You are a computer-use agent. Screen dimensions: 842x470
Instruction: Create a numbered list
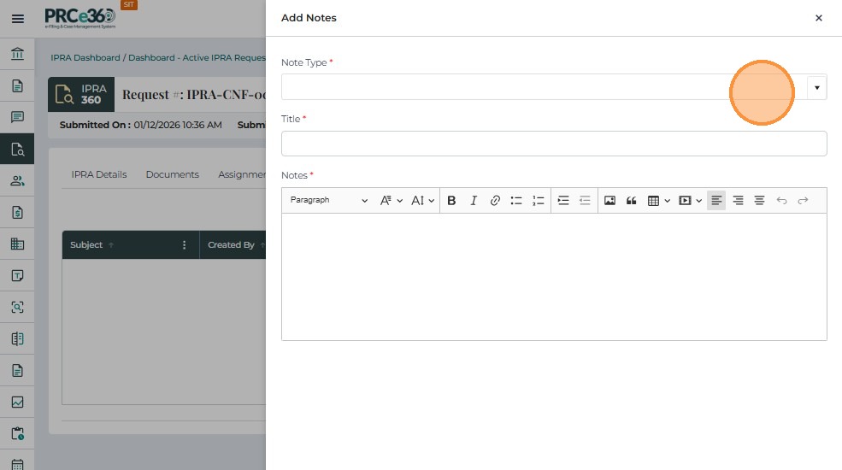pyautogui.click(x=538, y=200)
